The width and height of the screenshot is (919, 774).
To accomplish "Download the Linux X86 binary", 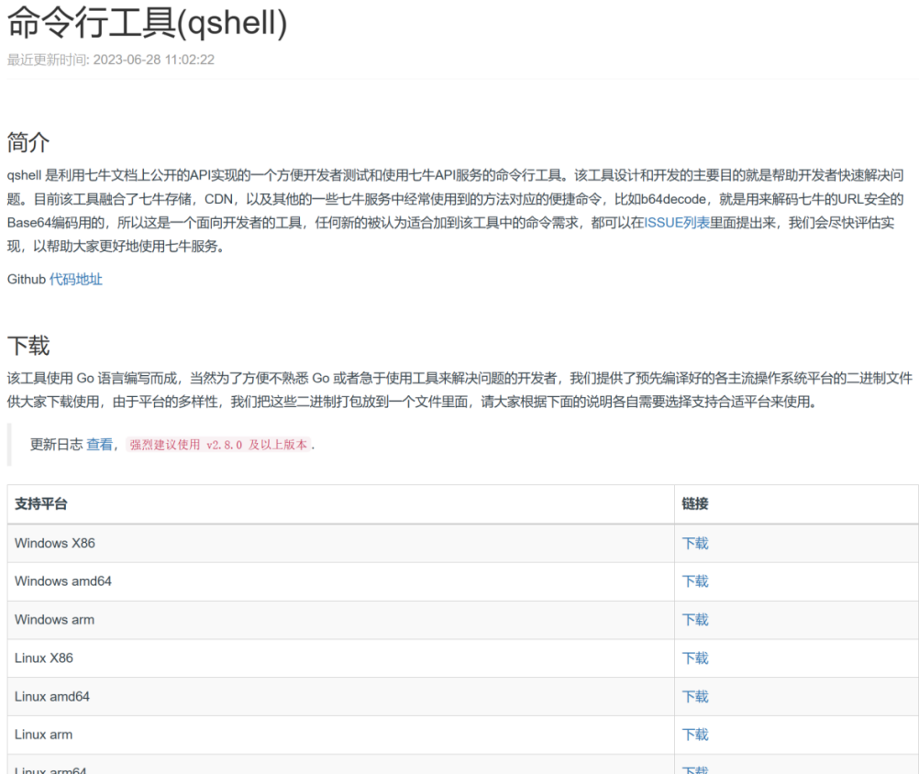I will (694, 658).
